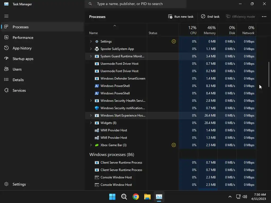Click the vertical scrollbar thumb

click(269, 74)
